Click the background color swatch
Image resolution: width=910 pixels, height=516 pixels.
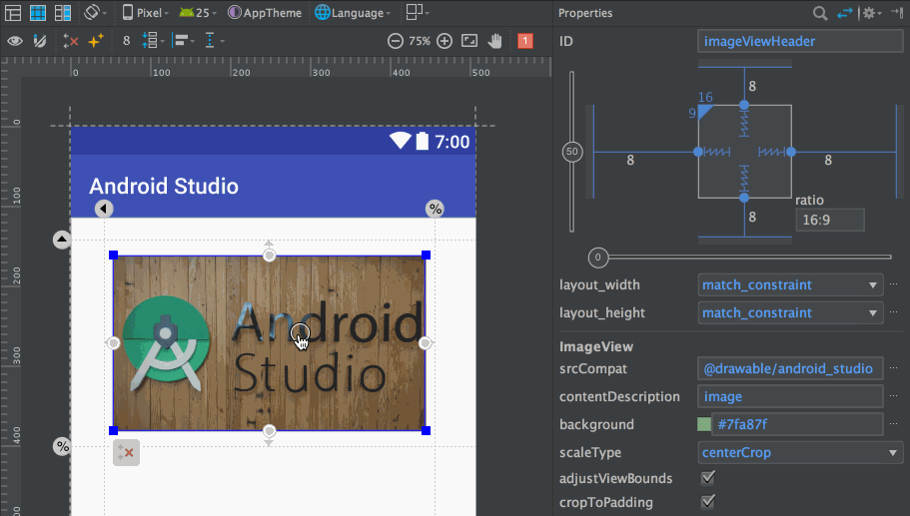point(704,424)
